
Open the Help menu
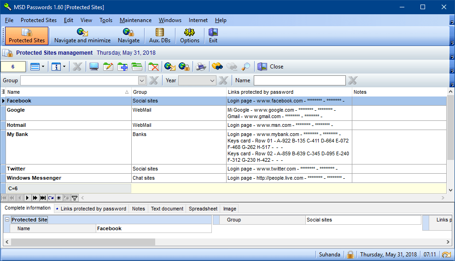pyautogui.click(x=221, y=20)
